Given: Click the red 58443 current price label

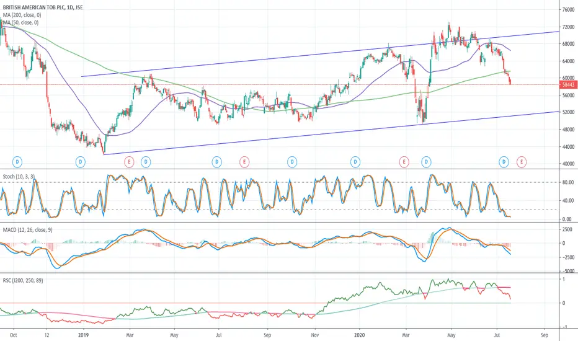Looking at the screenshot, I should (x=568, y=85).
